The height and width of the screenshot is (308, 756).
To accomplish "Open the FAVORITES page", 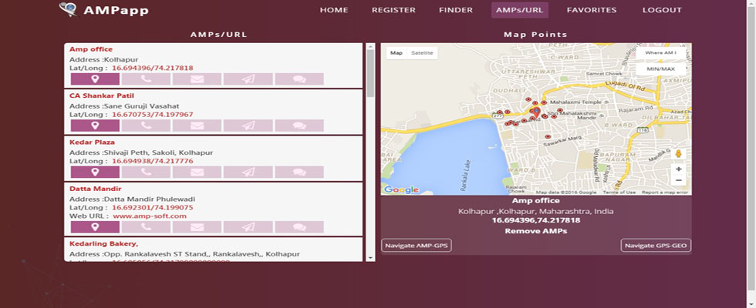I will pyautogui.click(x=592, y=10).
